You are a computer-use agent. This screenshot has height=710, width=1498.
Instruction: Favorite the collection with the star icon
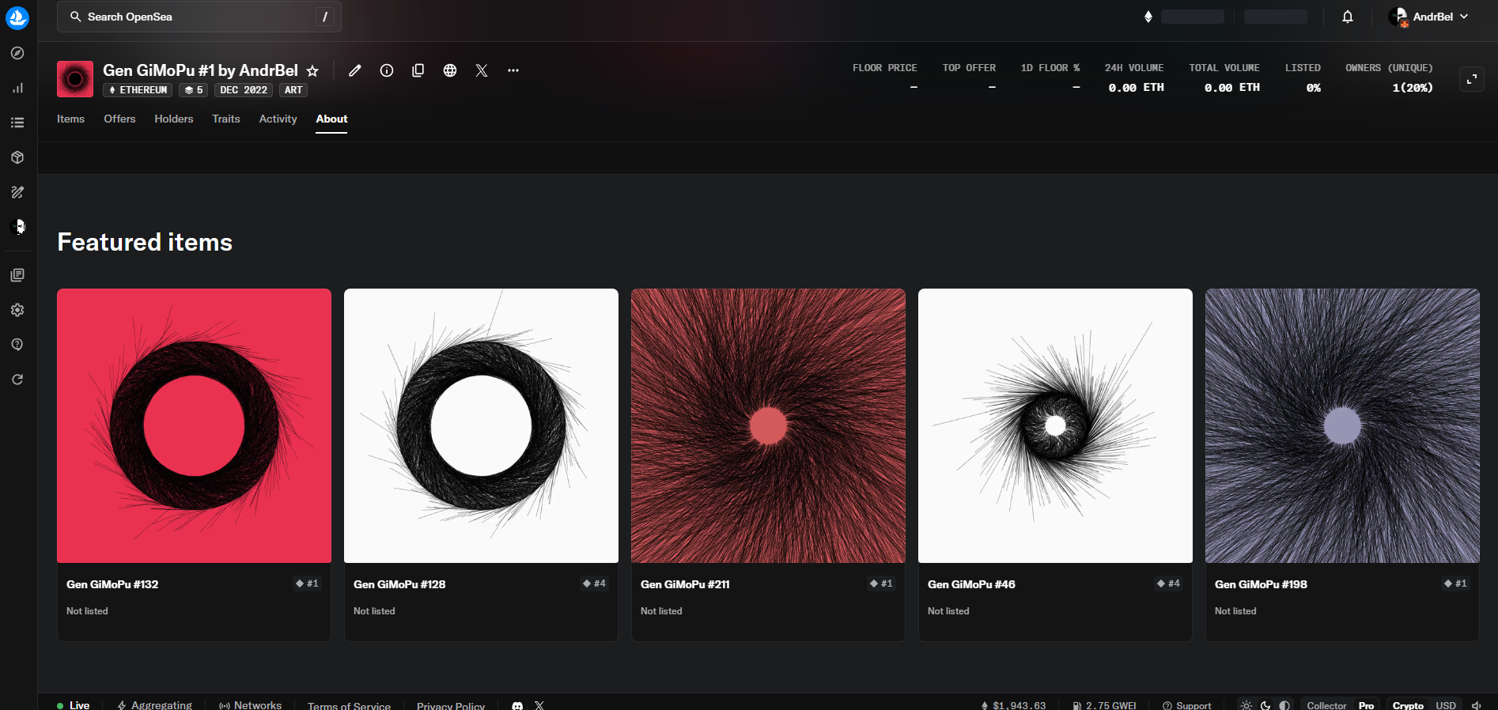pos(312,71)
